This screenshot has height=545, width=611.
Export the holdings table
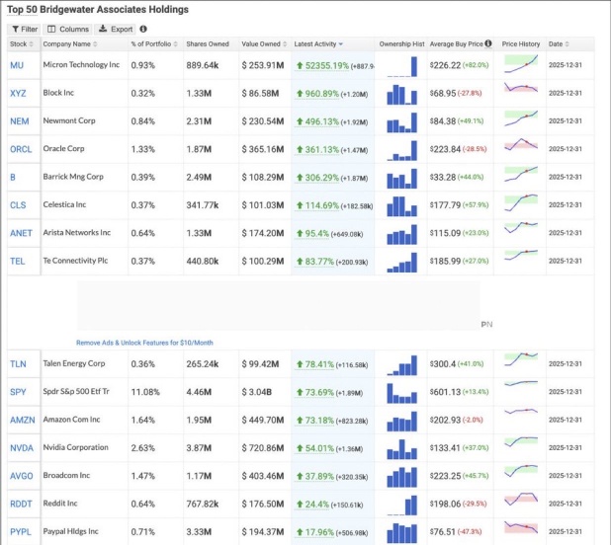[116, 30]
